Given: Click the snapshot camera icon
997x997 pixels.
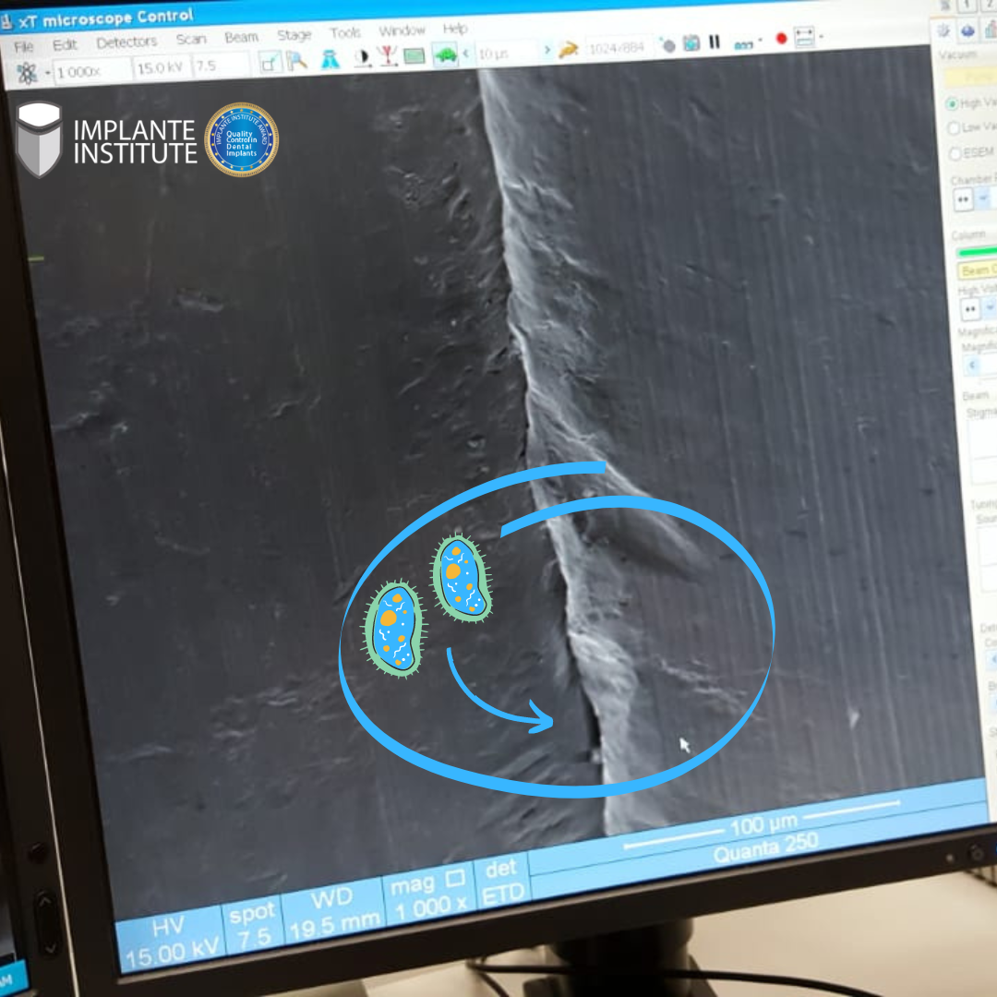Looking at the screenshot, I should click(691, 43).
